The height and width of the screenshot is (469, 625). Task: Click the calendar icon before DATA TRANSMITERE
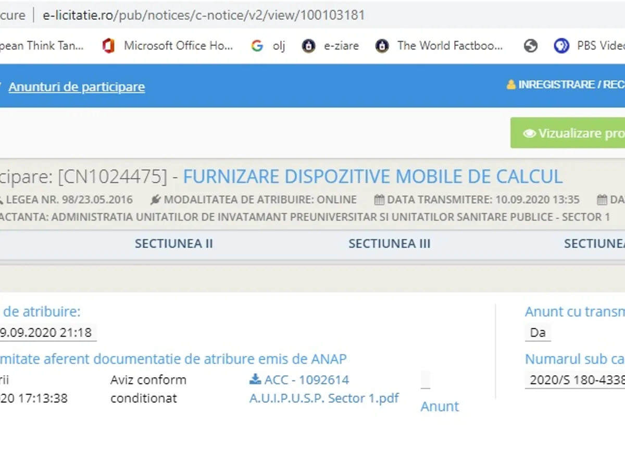point(379,200)
